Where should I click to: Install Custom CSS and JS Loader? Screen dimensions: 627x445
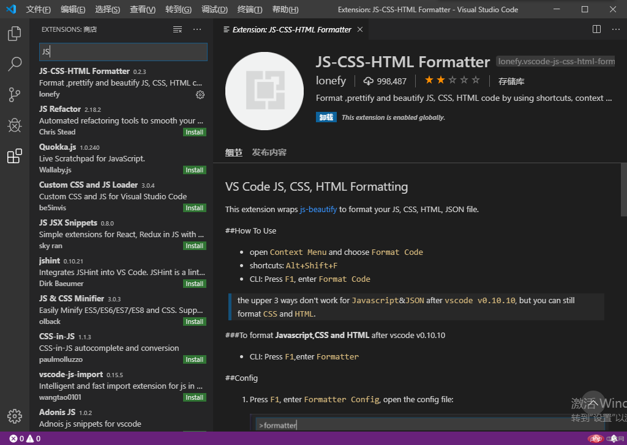click(195, 208)
